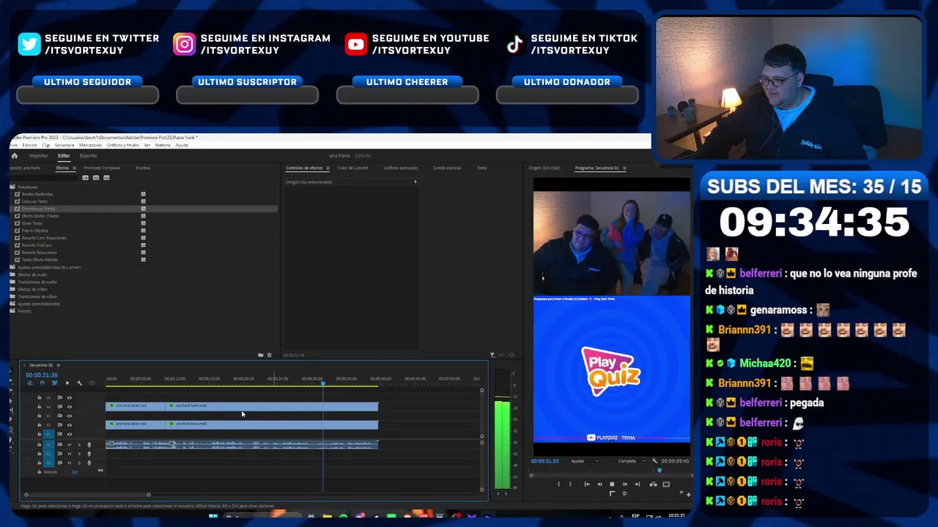Switch to the Sonido esencial tab

[447, 168]
